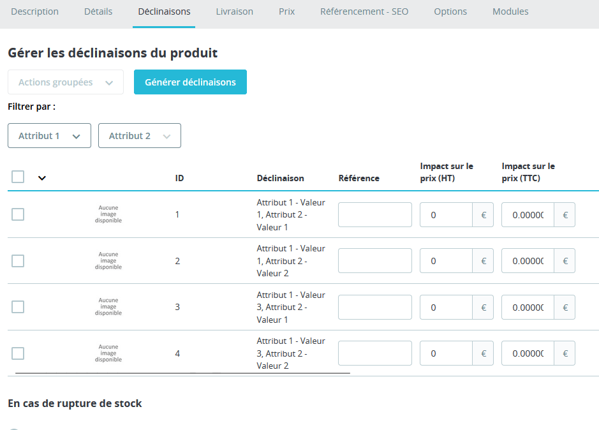The width and height of the screenshot is (599, 430).
Task: Expand the Actions groupées dropdown
Action: [x=66, y=82]
